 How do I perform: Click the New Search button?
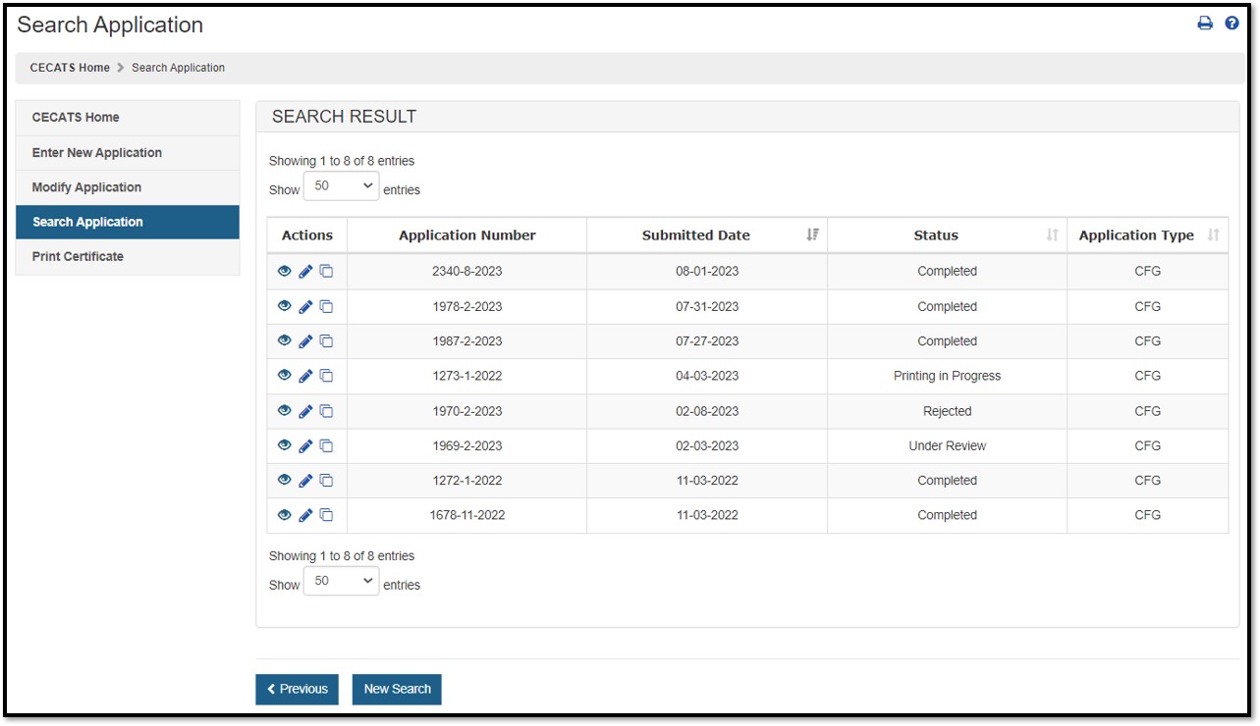point(397,690)
